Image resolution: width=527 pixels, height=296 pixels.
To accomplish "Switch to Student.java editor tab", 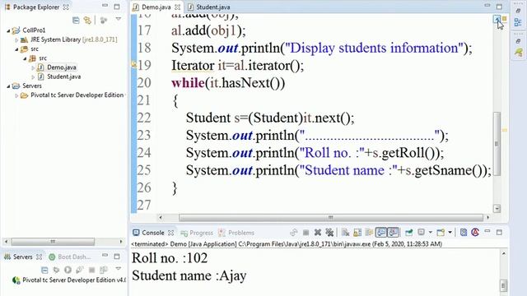I will coord(213,7).
